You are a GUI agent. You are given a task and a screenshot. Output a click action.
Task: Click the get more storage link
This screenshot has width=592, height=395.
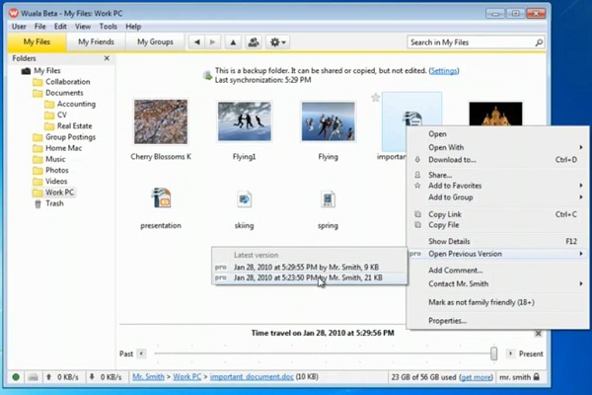(477, 377)
